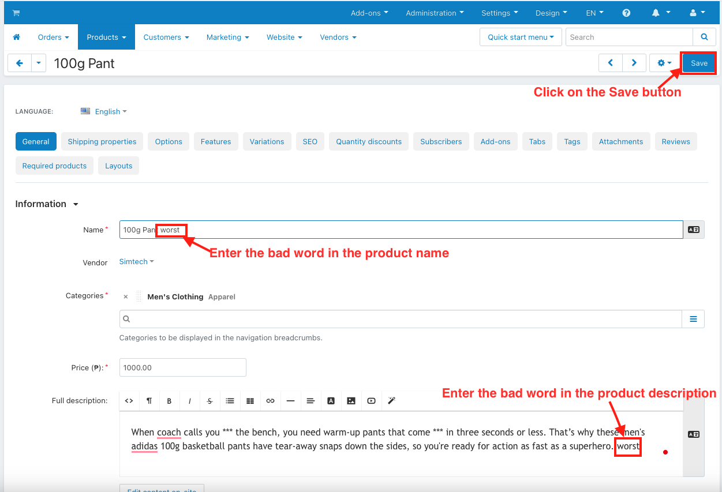
Task: Open the Settings top menu
Action: click(500, 13)
